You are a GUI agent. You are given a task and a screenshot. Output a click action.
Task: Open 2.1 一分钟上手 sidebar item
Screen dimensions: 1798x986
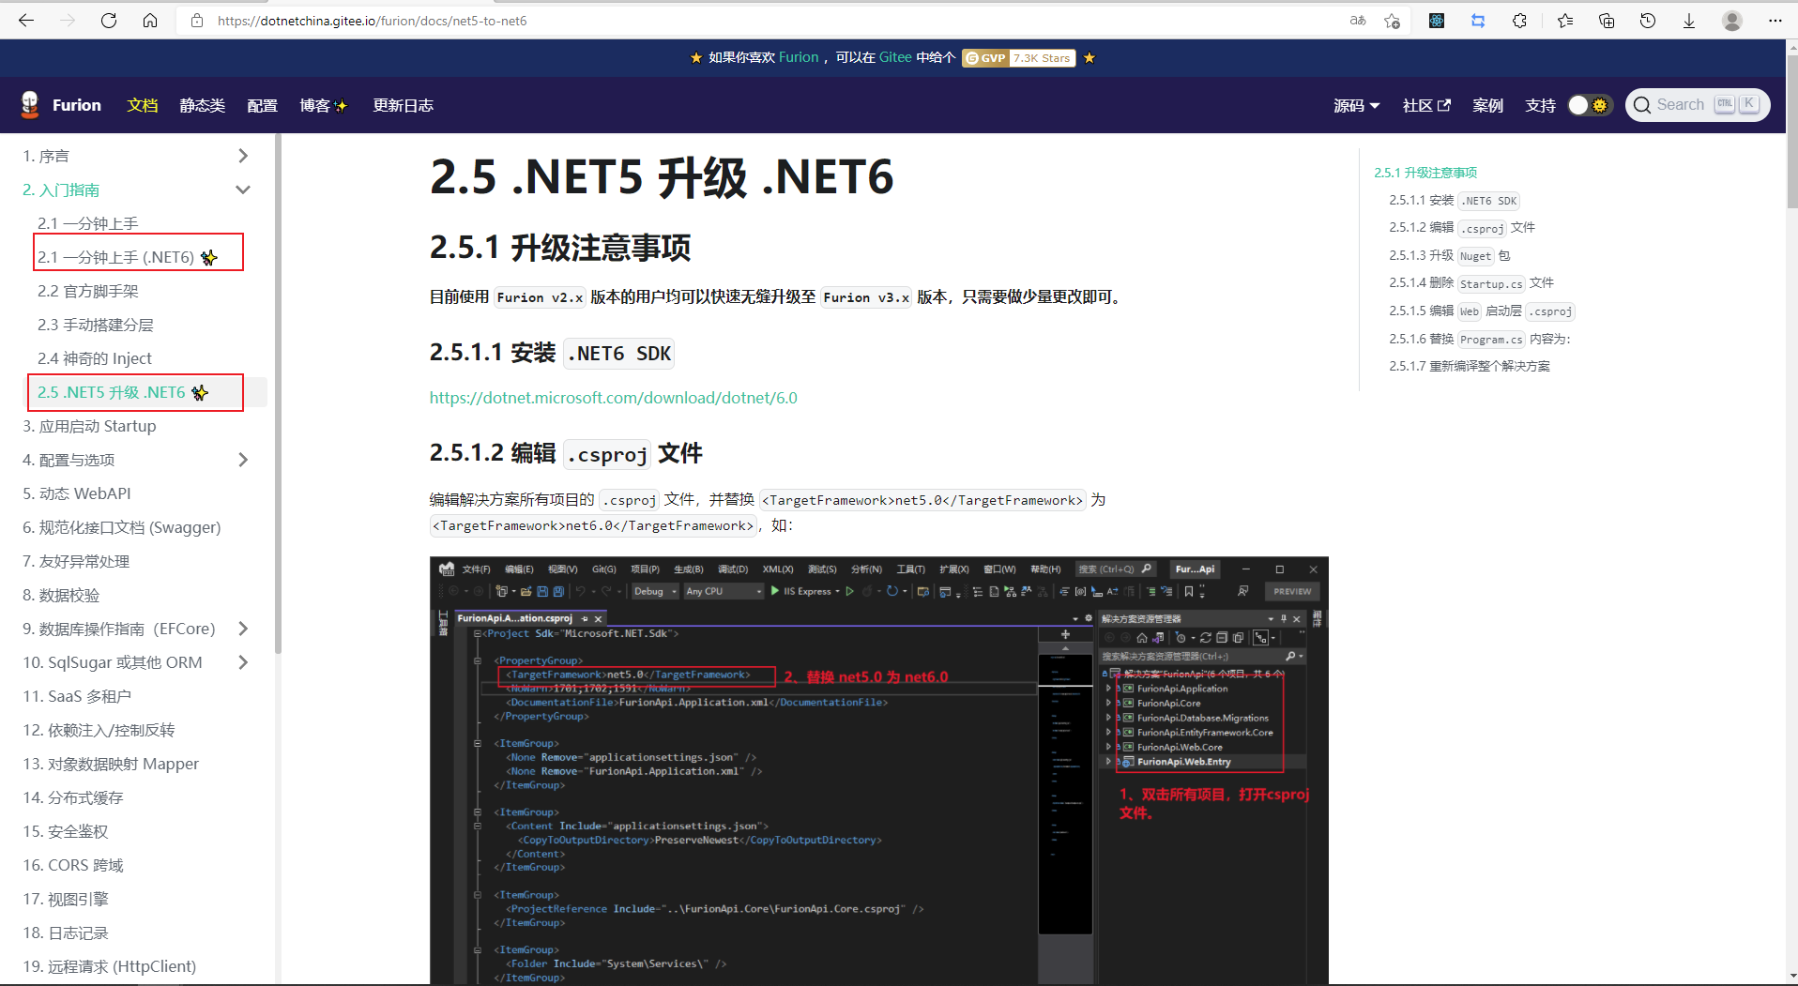[88, 223]
